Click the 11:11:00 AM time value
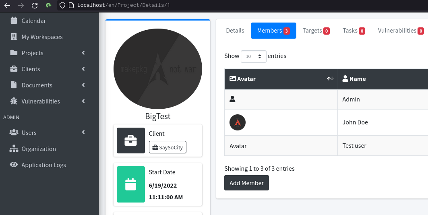The image size is (428, 215). click(166, 197)
